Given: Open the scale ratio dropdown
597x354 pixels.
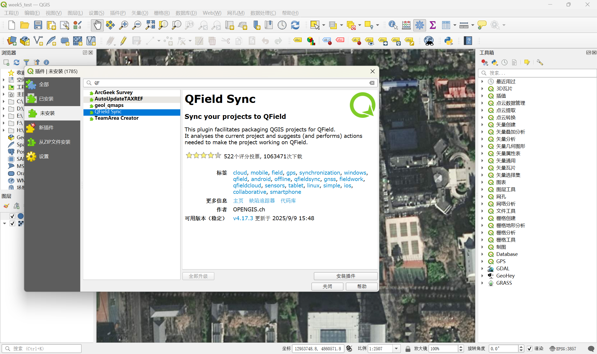Looking at the screenshot, I should (396, 348).
